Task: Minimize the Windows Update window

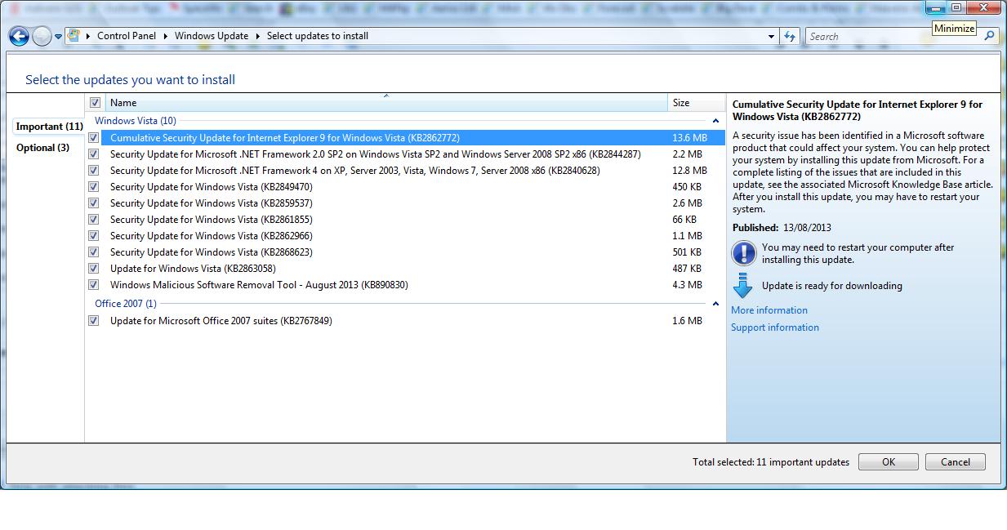Action: (935, 8)
